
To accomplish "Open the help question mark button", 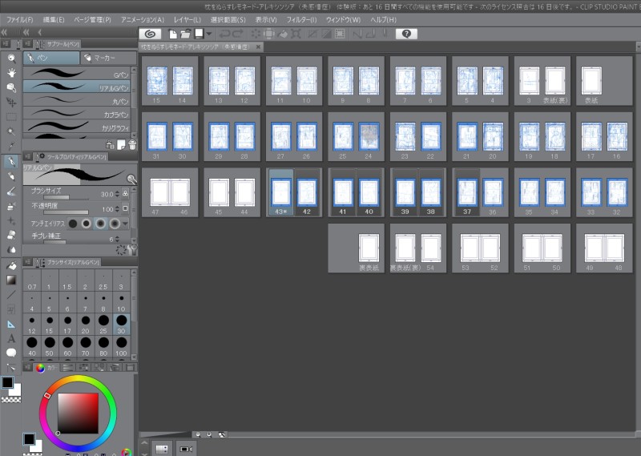I will pyautogui.click(x=406, y=34).
